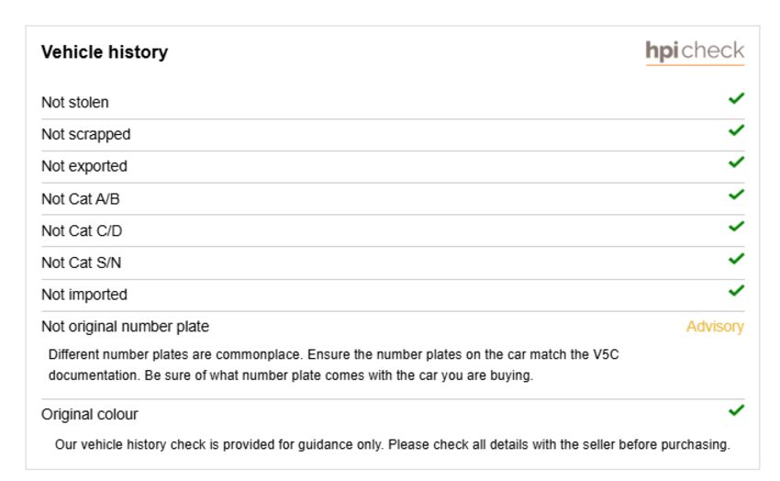Click the green checkmark beside Not imported
This screenshot has height=481, width=780.
coord(736,290)
